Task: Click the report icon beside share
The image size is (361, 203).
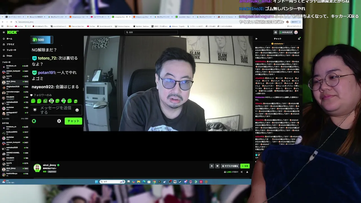Action: [247, 172]
